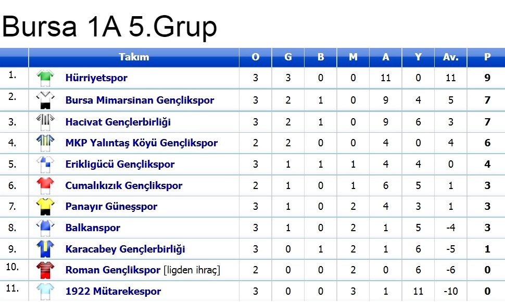Screen dimensions: 505x302
Task: Click Erikligücü Gençlikspor's blue-white jersey icon
Action: coord(45,164)
